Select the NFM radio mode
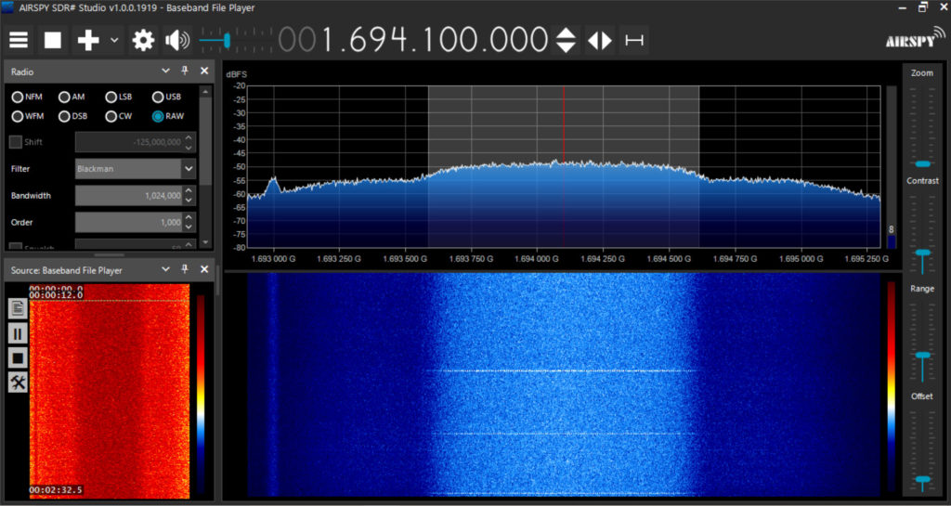 (18, 97)
